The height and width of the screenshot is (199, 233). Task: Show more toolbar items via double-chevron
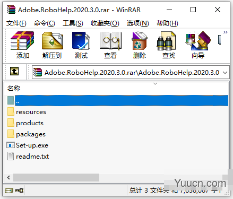point(226,32)
